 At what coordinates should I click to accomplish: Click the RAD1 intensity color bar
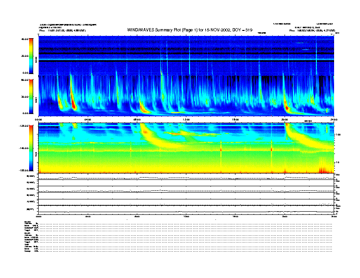(31, 96)
